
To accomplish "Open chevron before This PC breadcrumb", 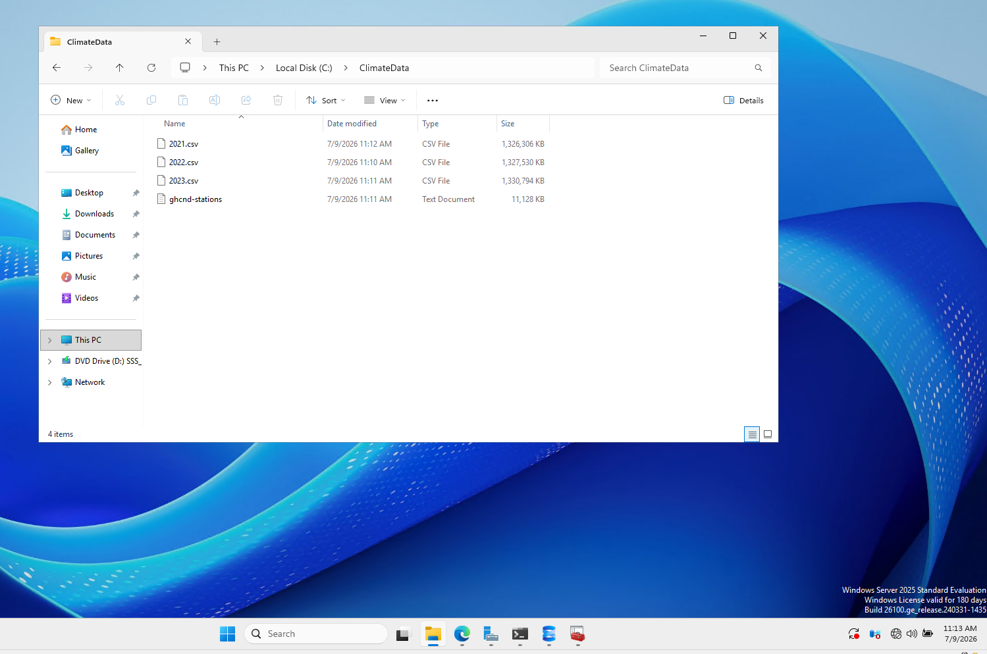I will pyautogui.click(x=205, y=68).
